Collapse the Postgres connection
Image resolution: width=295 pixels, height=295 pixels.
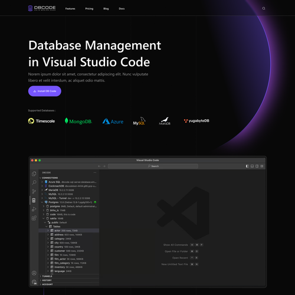(x=42, y=202)
